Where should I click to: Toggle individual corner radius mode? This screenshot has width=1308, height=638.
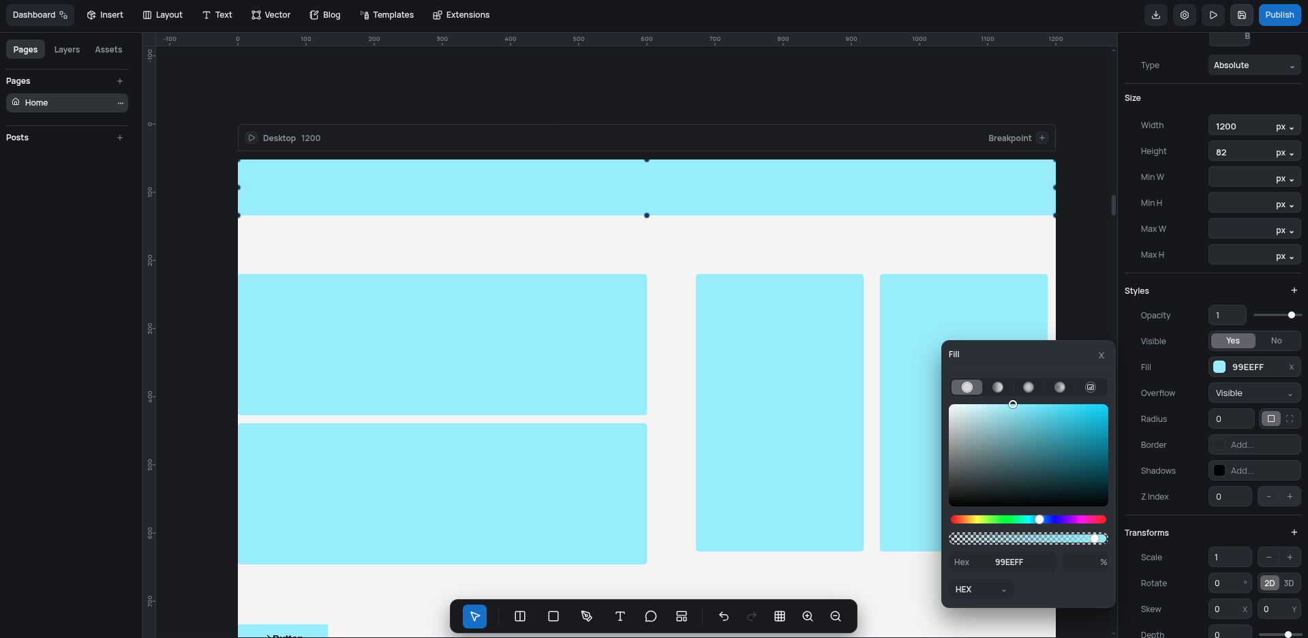coord(1290,419)
